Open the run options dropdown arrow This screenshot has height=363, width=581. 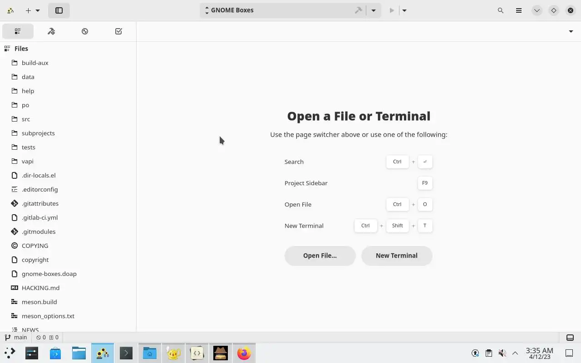[x=404, y=10]
